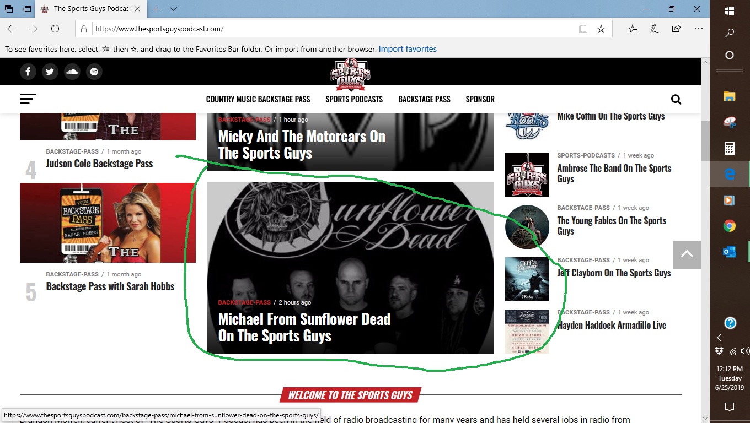Open the hamburger menu
This screenshot has height=423, width=750.
click(28, 99)
